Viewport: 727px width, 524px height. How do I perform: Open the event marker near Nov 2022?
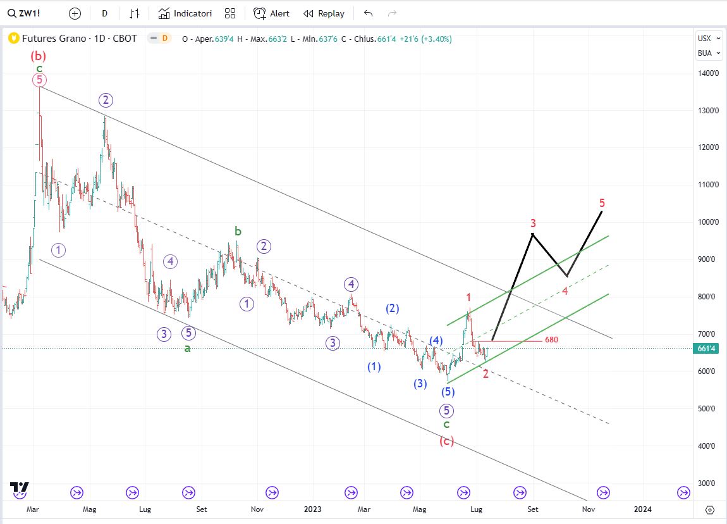pos(272,493)
